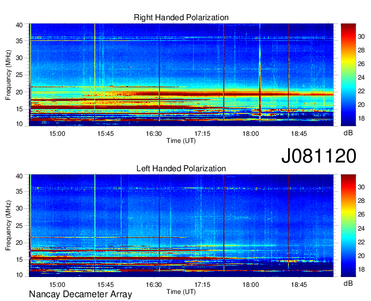This screenshot has height=301, width=371.
Task: Click the left-handed plot's color scale bar
Action: click(348, 226)
